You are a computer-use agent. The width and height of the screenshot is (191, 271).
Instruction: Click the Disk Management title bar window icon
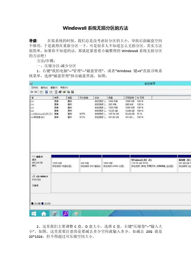point(31,83)
